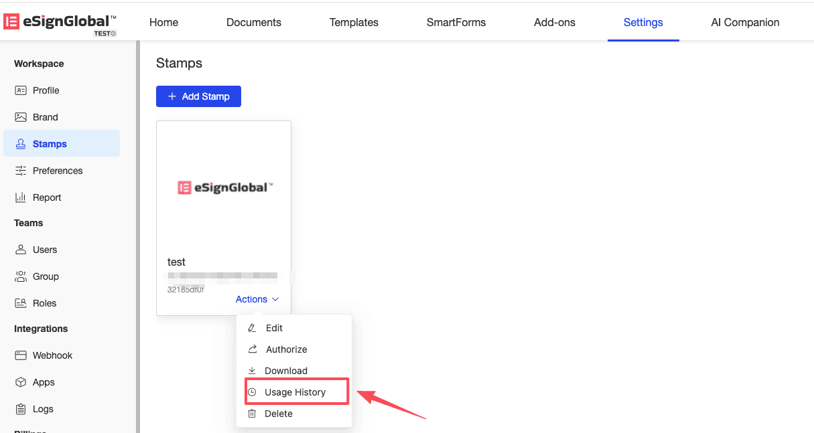Screen dimensions: 814x433
Task: Select the Settings tab
Action: (643, 22)
